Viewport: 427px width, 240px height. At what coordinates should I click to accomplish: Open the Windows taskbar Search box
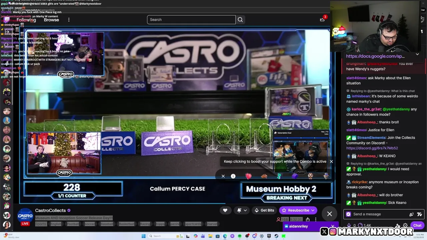pos(165,236)
